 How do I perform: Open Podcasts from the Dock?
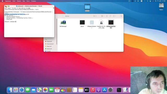pyautogui.click(x=99, y=90)
